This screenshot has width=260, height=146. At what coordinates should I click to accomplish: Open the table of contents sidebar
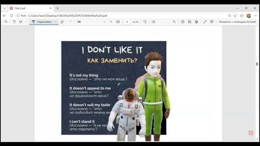pos(6,21)
